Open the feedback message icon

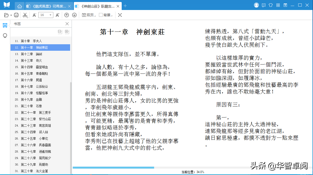(263, 5)
